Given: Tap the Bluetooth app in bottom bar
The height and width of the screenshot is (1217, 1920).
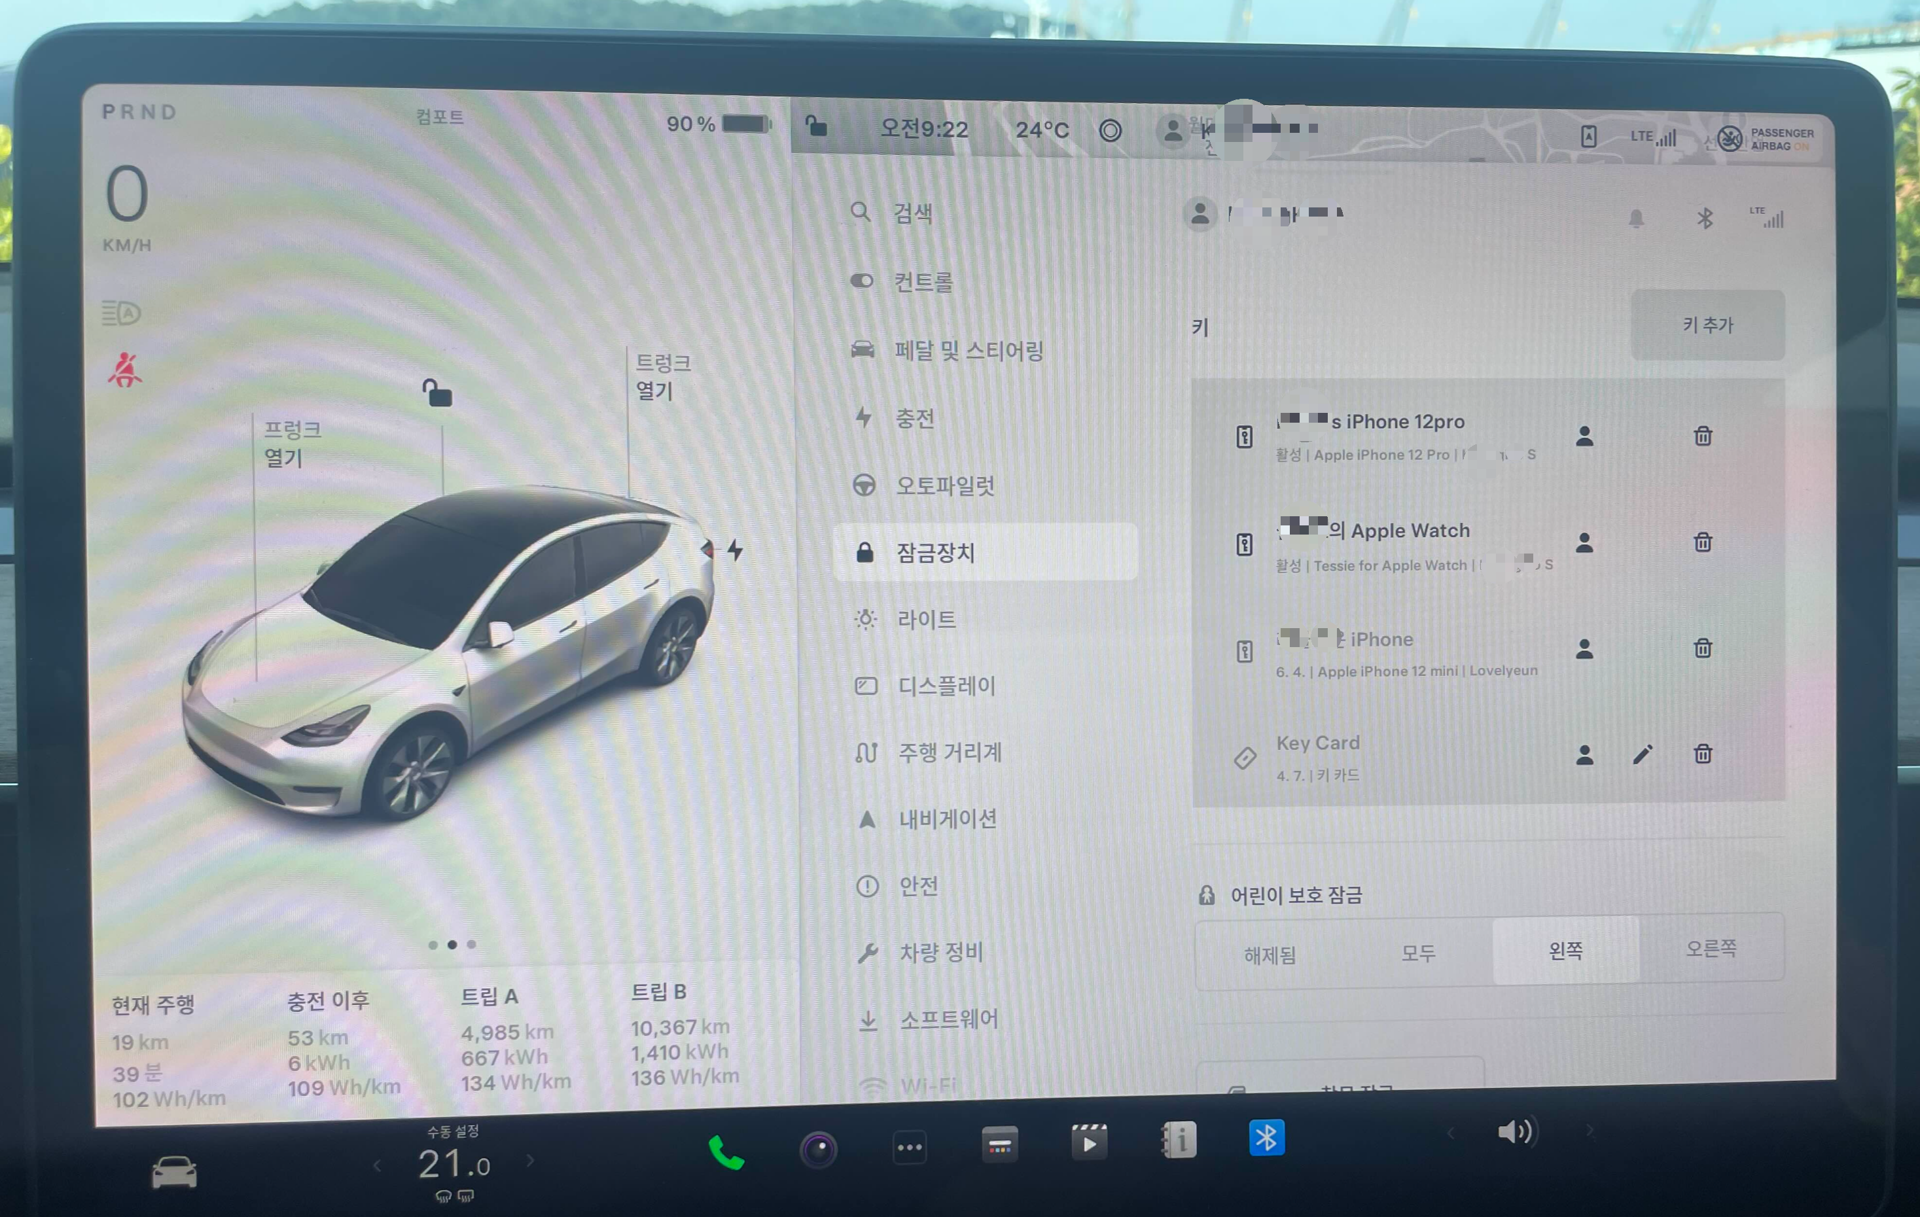Looking at the screenshot, I should [1266, 1138].
